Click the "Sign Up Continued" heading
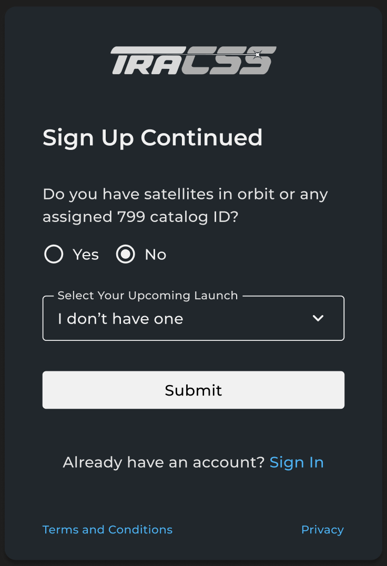387x566 pixels. click(152, 138)
